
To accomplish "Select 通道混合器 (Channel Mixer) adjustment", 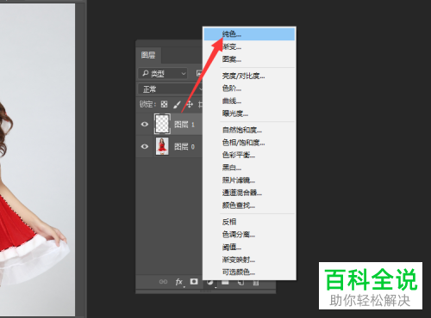I will [249, 193].
